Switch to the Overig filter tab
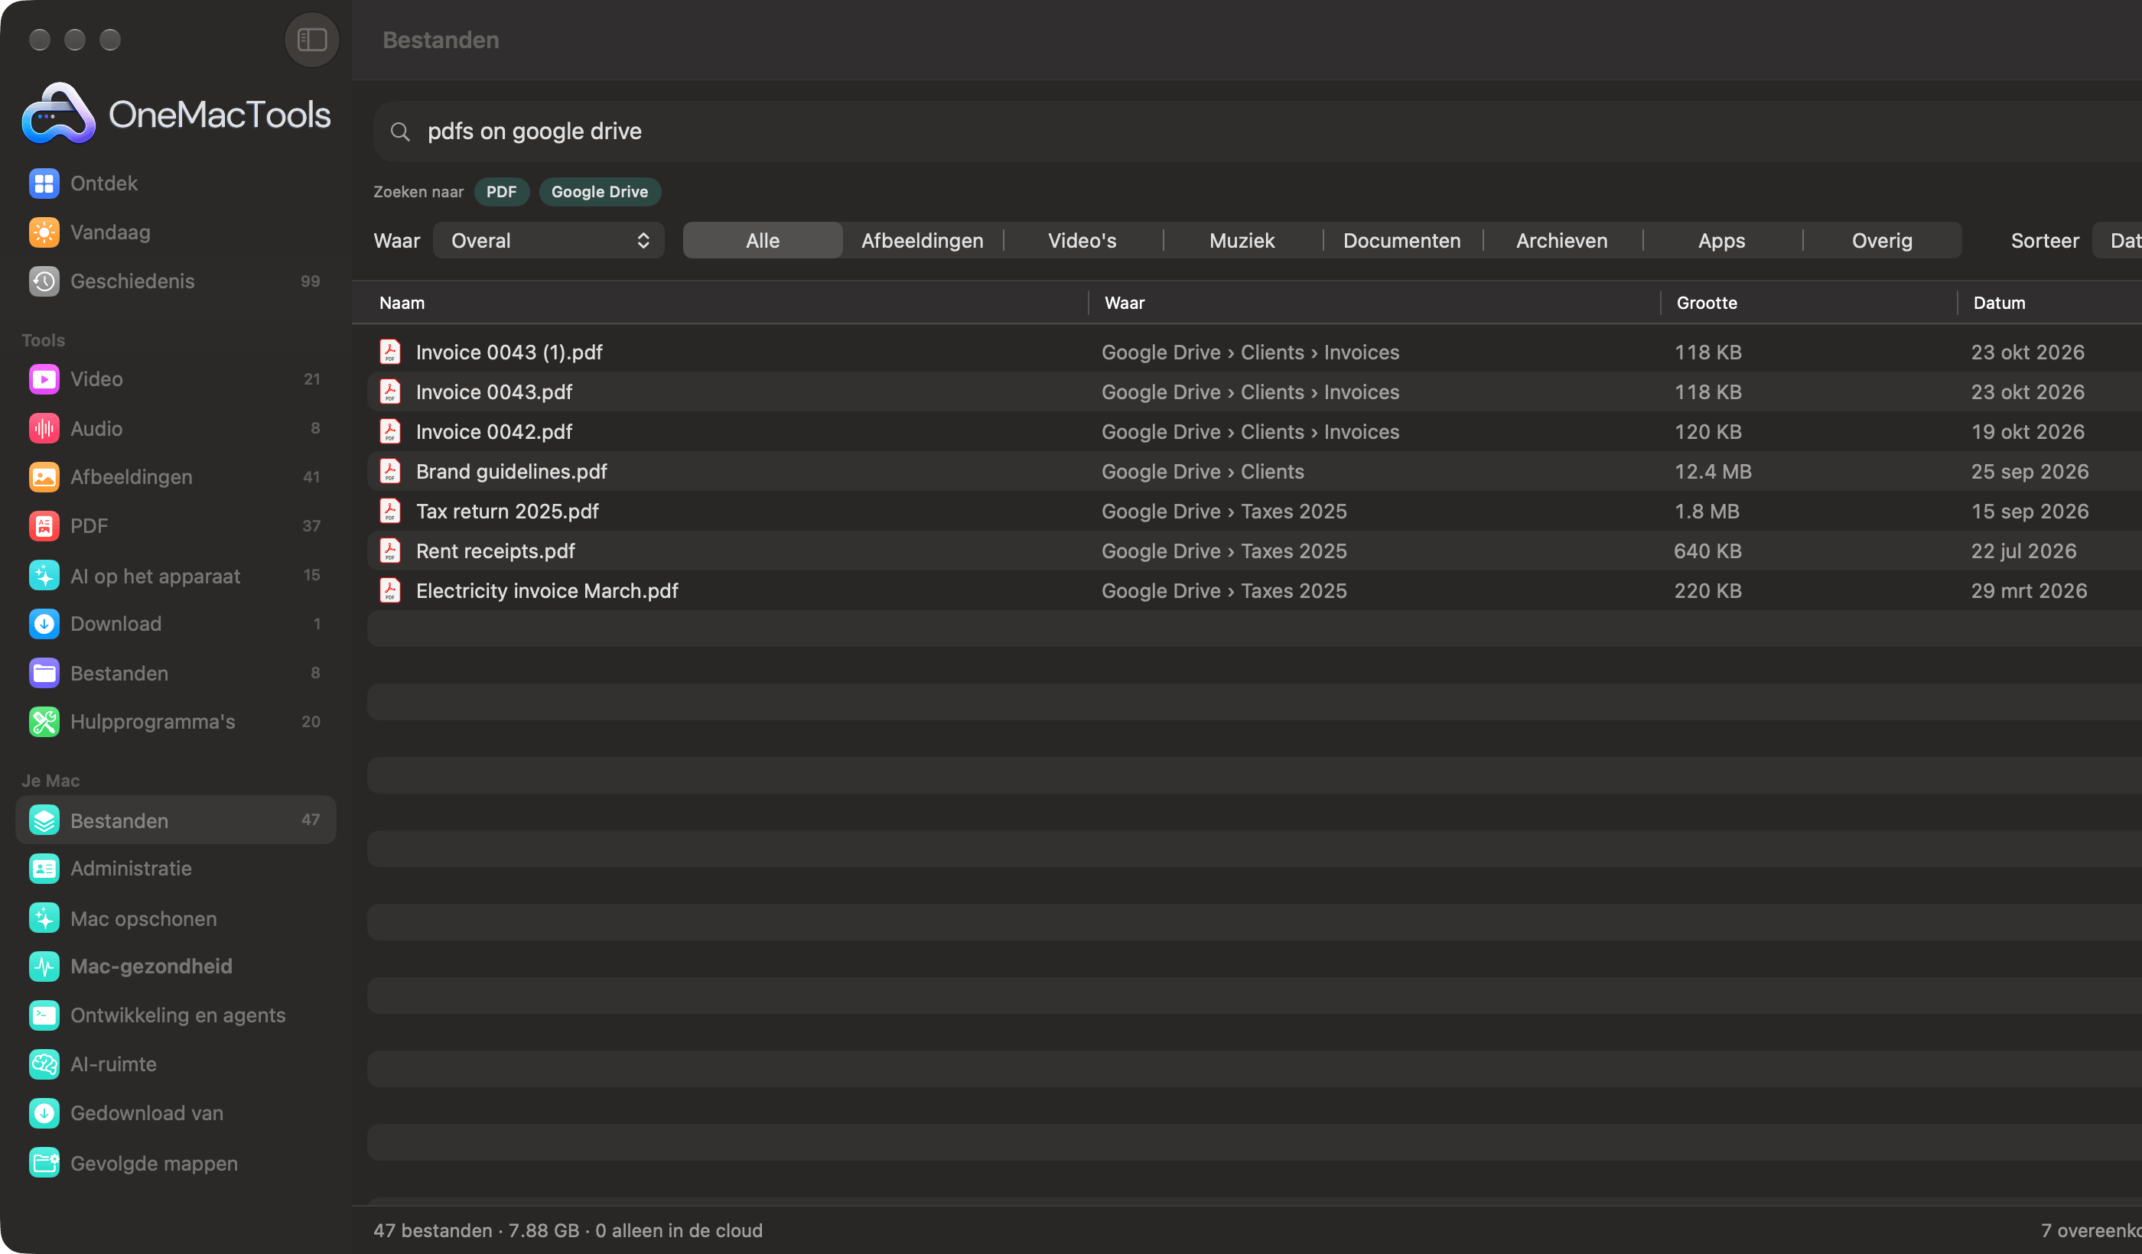 pyautogui.click(x=1882, y=240)
